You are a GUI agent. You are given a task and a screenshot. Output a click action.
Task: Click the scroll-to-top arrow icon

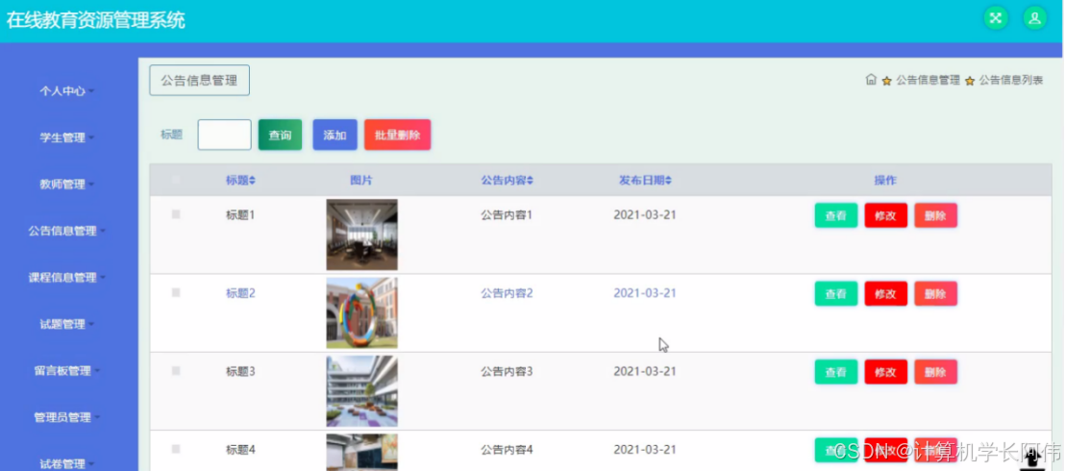[x=1032, y=459]
